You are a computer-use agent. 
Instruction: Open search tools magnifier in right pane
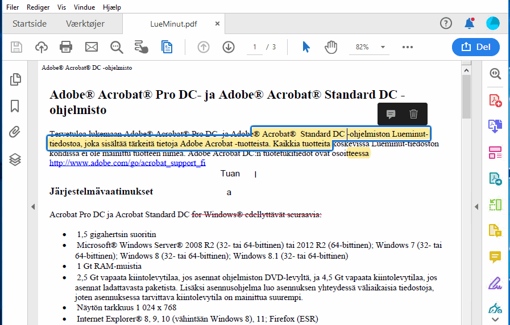(495, 74)
